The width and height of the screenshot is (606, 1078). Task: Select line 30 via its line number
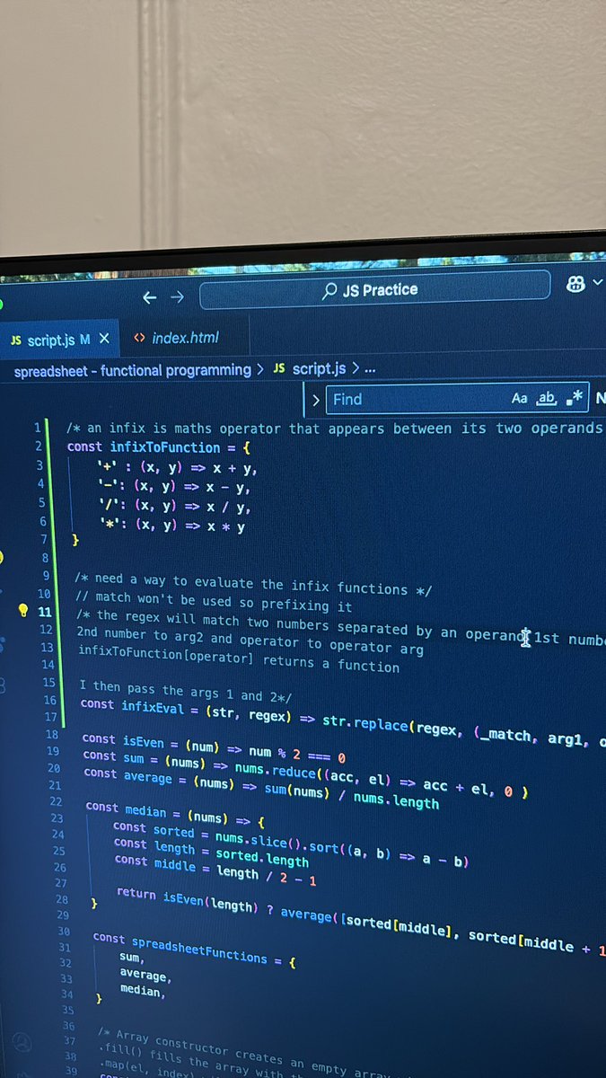tap(64, 931)
